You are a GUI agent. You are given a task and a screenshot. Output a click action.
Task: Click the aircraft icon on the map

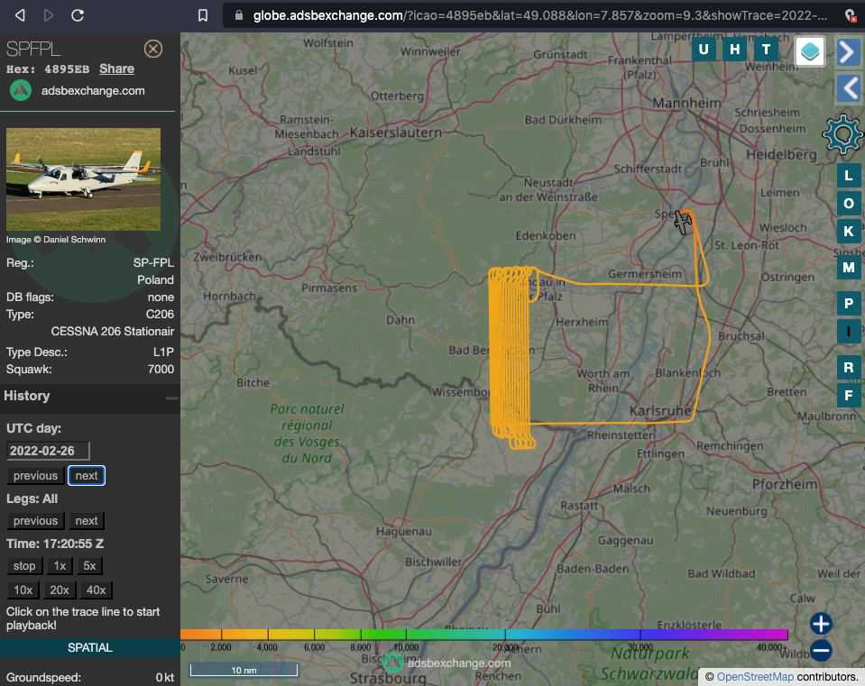click(x=683, y=223)
